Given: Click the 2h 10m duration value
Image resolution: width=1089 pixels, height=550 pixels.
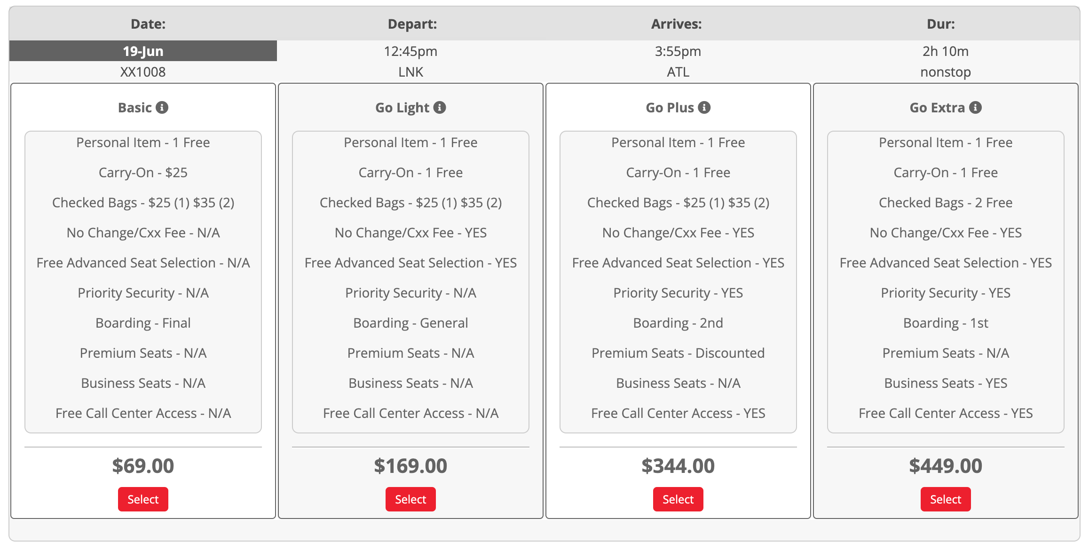Looking at the screenshot, I should pyautogui.click(x=946, y=51).
